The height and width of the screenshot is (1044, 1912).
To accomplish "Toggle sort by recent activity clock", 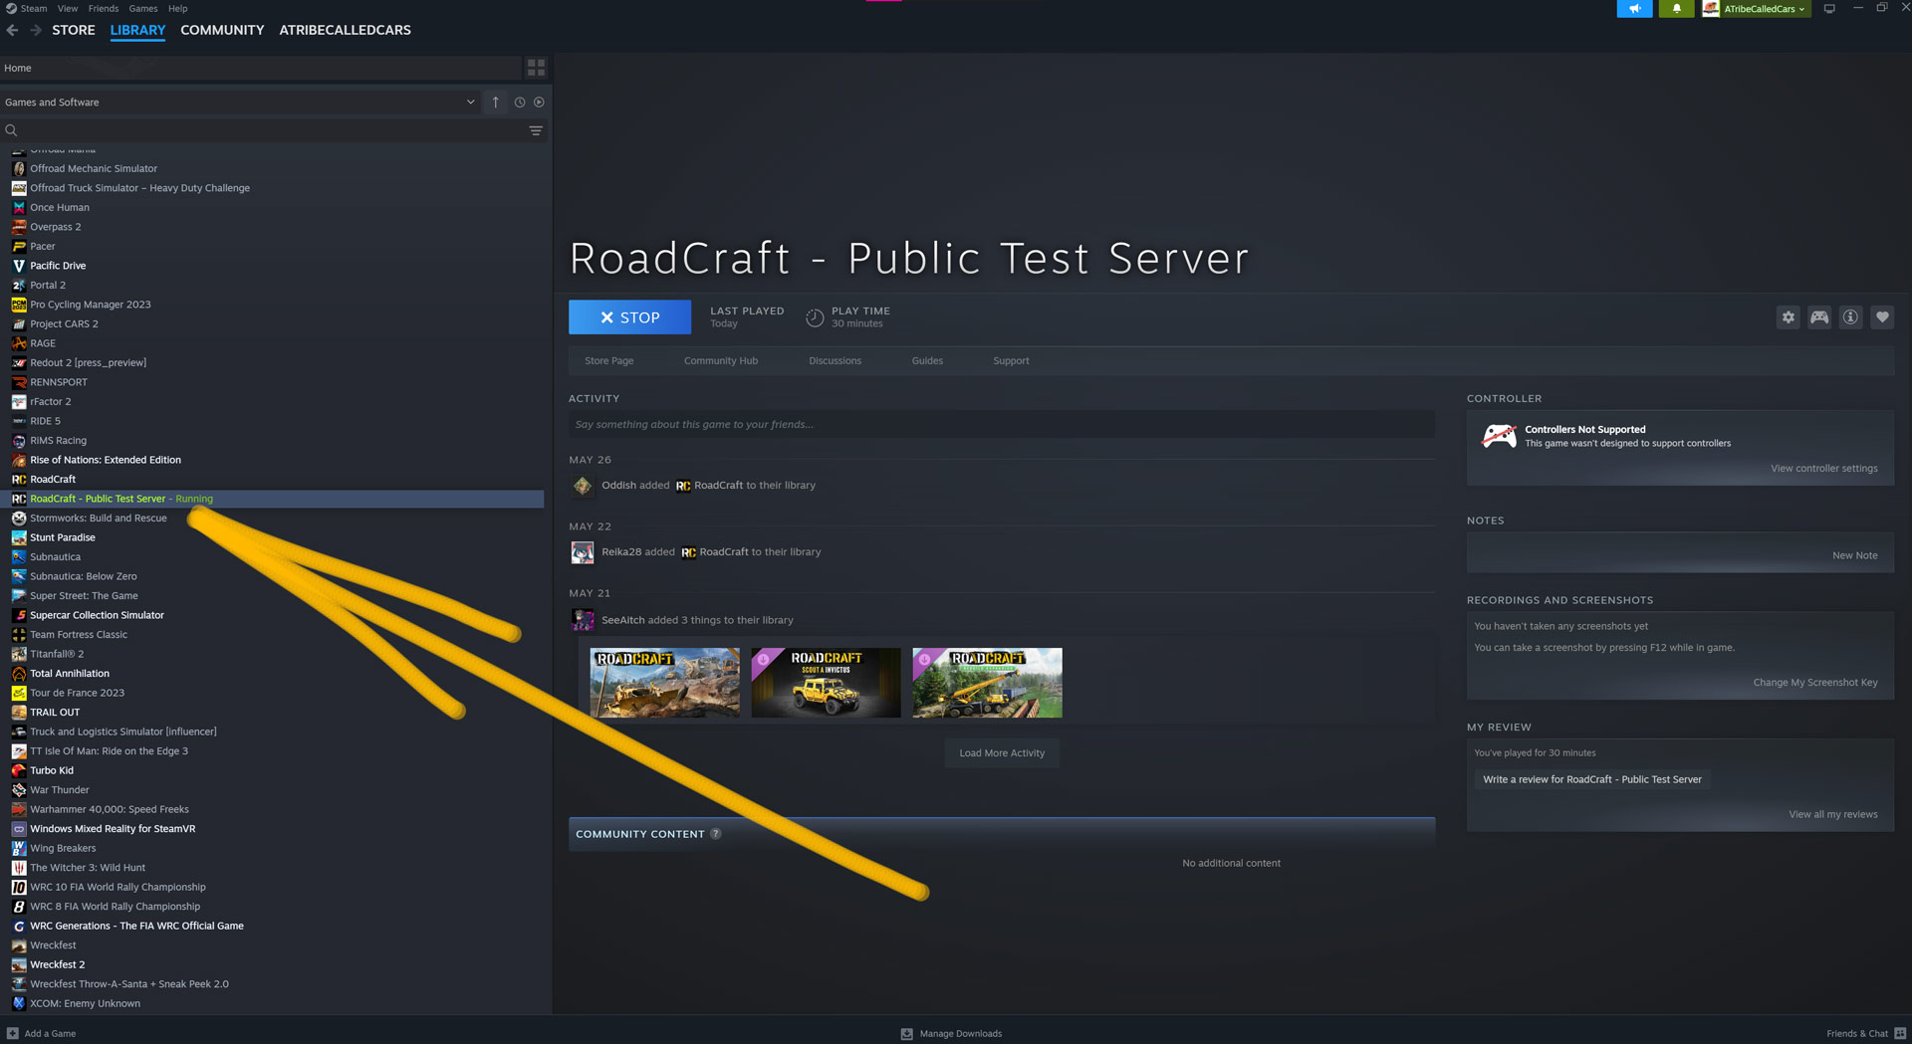I will (519, 103).
